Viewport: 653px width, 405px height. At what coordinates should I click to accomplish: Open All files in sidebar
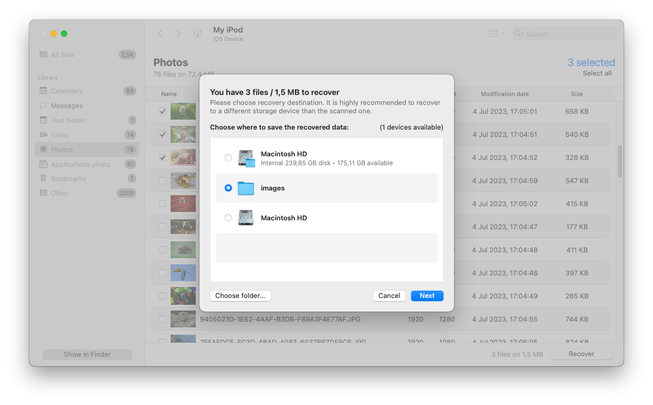click(x=87, y=55)
